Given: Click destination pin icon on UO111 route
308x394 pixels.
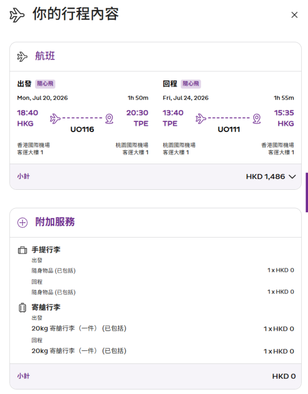Looking at the screenshot, I should pyautogui.click(x=257, y=119).
